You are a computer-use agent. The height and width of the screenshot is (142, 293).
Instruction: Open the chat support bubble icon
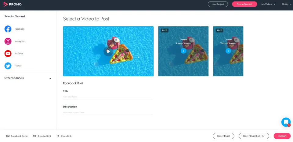pyautogui.click(x=286, y=122)
